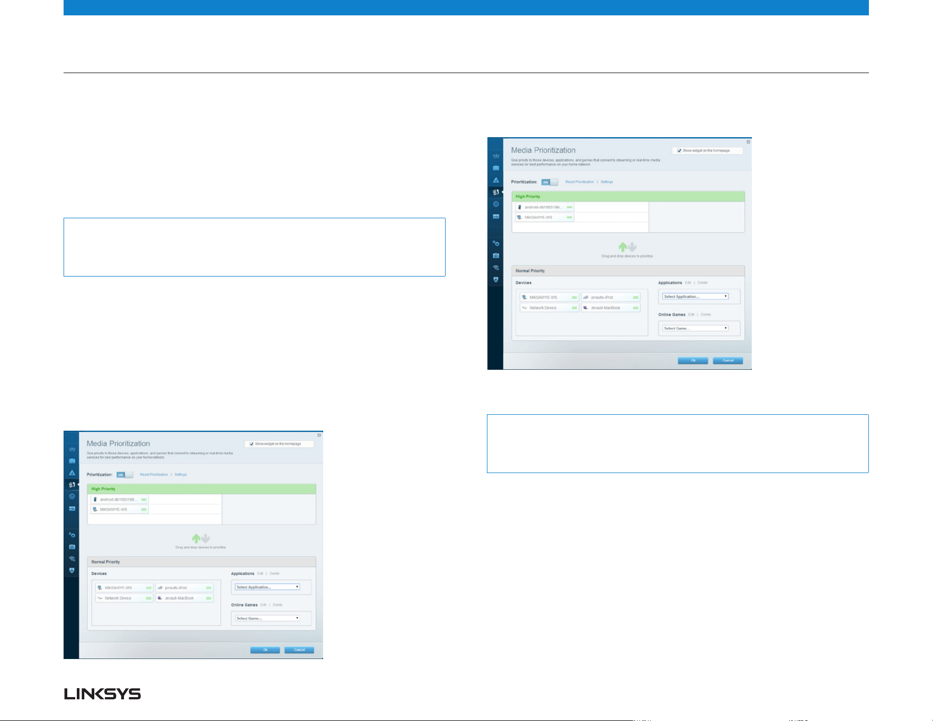Open Wireless icon in top screenshot sidebar

496,268
